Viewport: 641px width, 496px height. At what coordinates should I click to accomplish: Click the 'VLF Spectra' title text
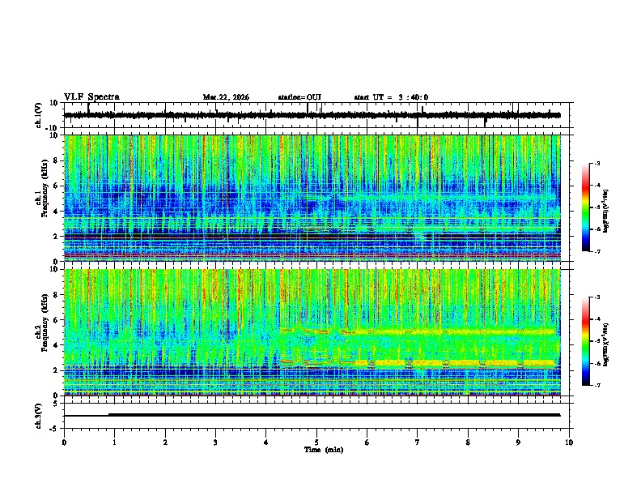91,97
